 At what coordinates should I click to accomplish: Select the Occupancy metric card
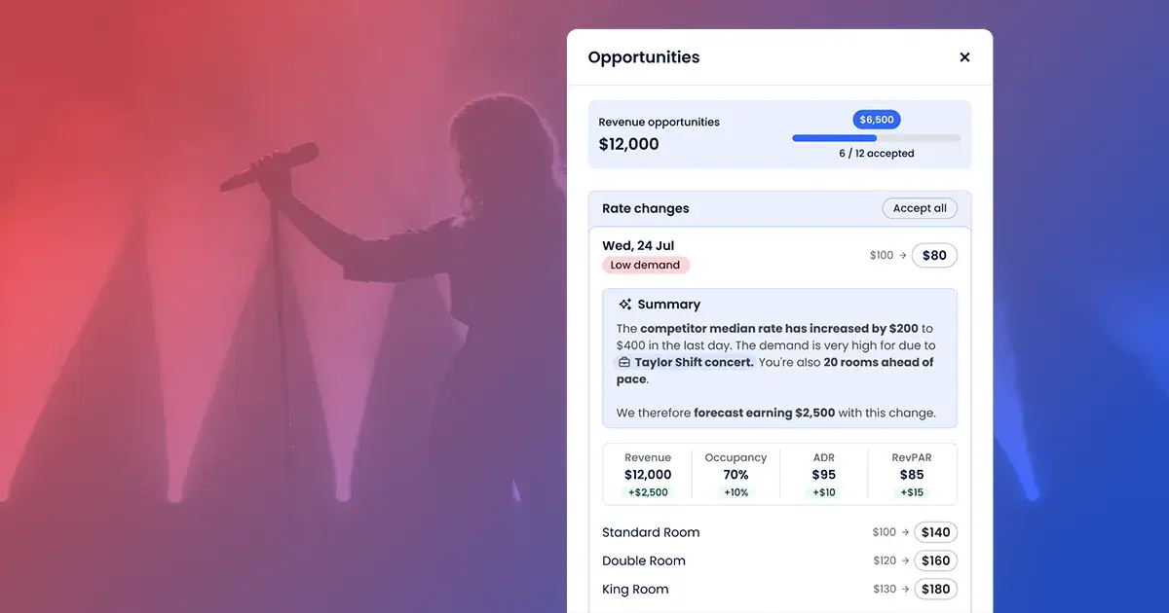pos(735,475)
